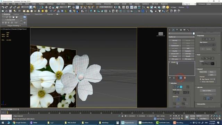This screenshot has height=125, width=222.
Task: Open the Display command panel tab
Action: click(185, 30)
